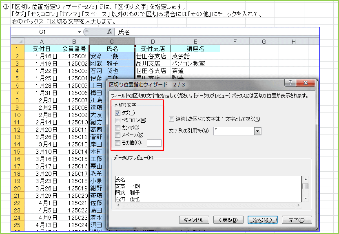Image resolution: width=339 pixels, height=234 pixels.
Task: Click cell 安斎 一朗
Action: pos(112,56)
